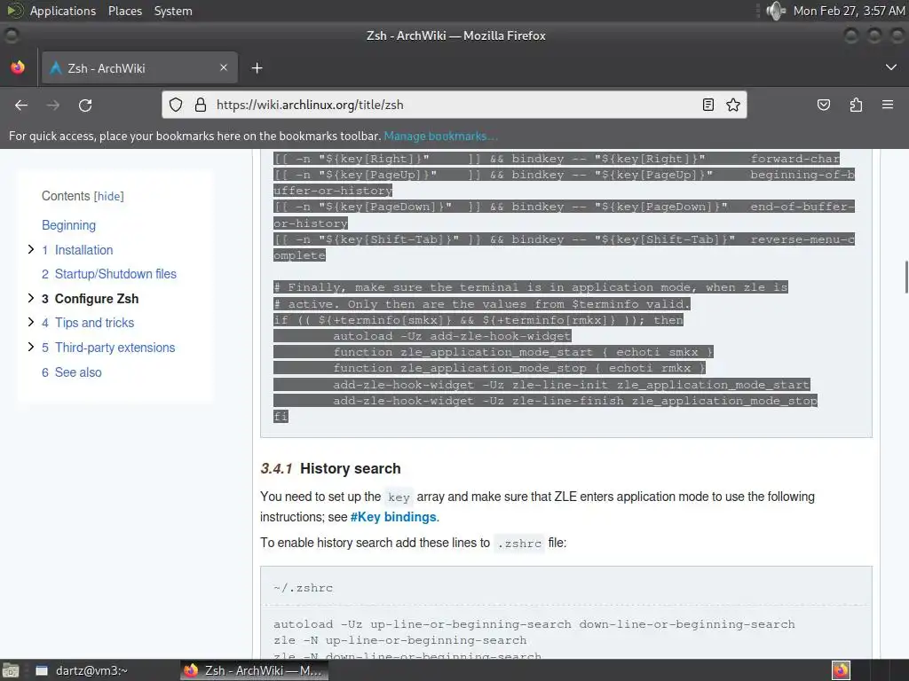The height and width of the screenshot is (681, 909).
Task: Open See also contents link
Action: click(x=71, y=372)
